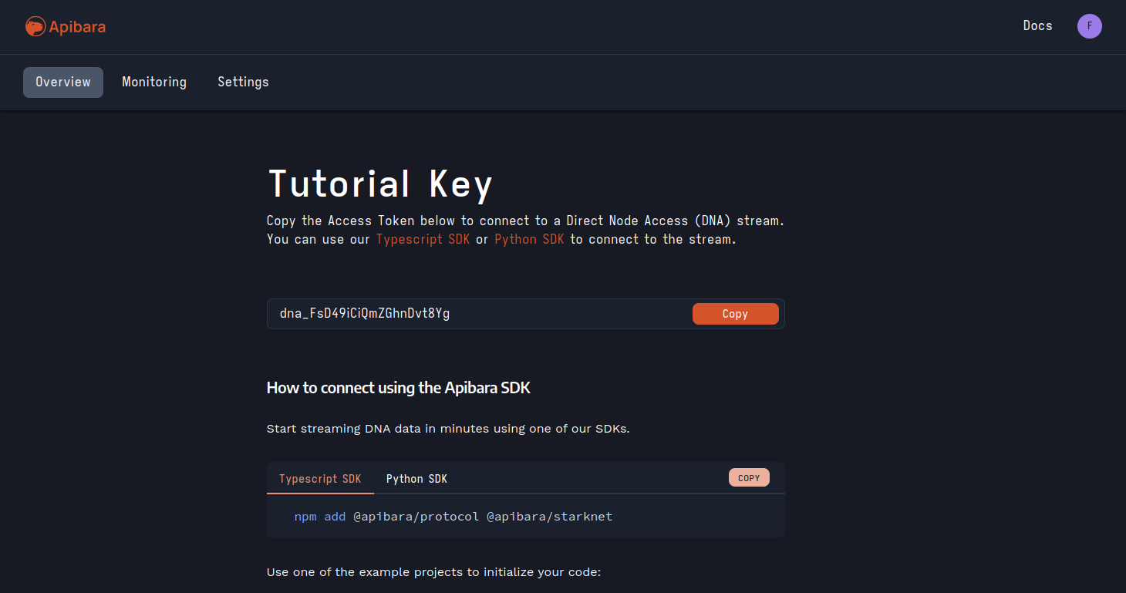Open the Python SDK documentation link
The height and width of the screenshot is (593, 1126).
529,239
